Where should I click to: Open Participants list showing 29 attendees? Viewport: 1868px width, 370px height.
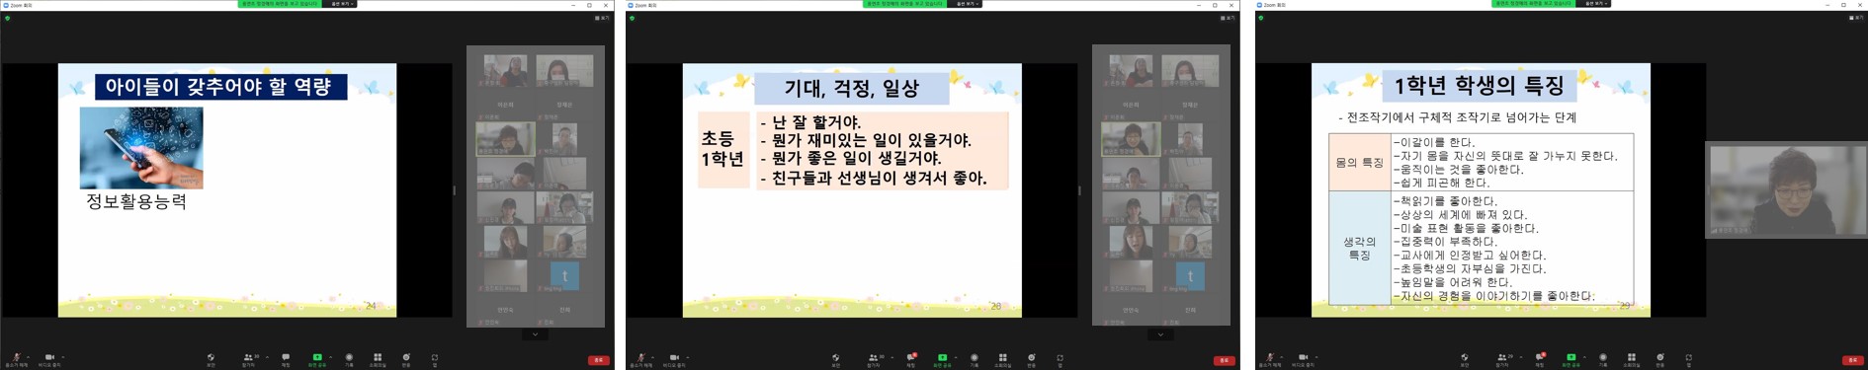click(1502, 359)
